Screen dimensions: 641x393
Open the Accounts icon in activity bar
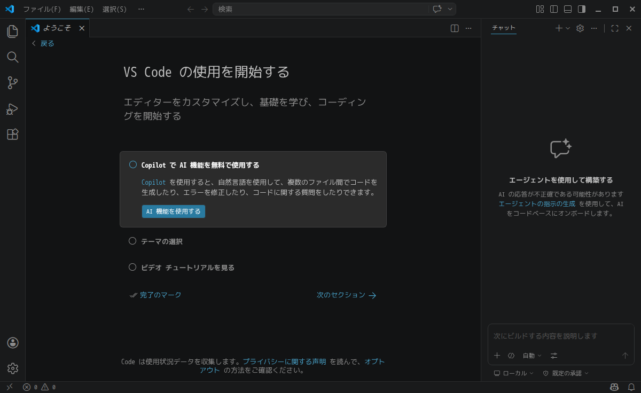pyautogui.click(x=13, y=343)
